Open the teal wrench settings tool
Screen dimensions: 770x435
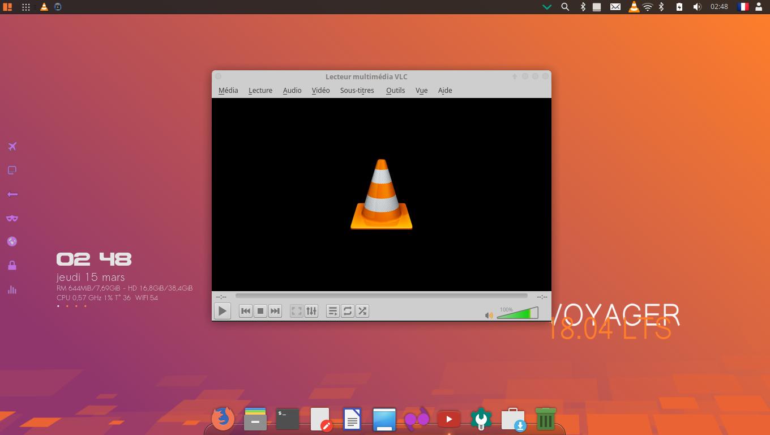tap(481, 419)
